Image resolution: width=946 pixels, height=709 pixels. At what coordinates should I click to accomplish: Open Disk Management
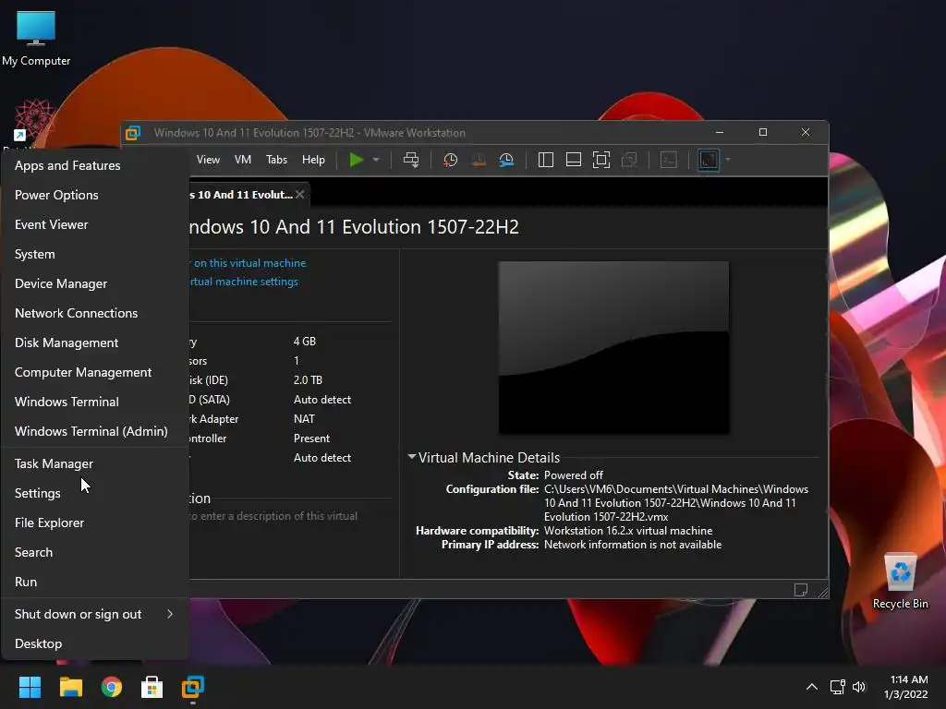(x=95, y=342)
